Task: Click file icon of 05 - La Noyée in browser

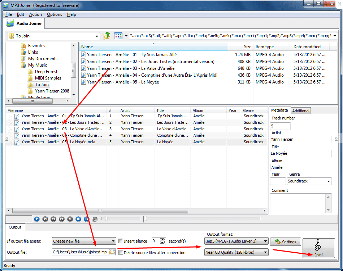Action: 83,82
